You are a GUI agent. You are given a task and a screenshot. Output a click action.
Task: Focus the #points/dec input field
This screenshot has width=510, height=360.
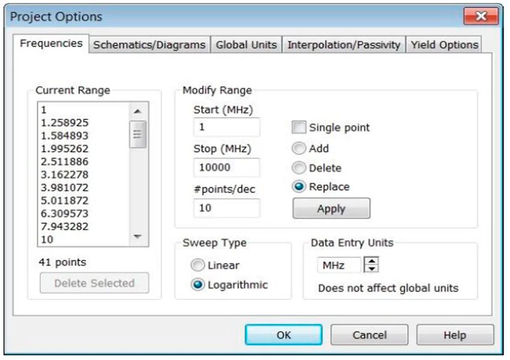click(x=226, y=208)
